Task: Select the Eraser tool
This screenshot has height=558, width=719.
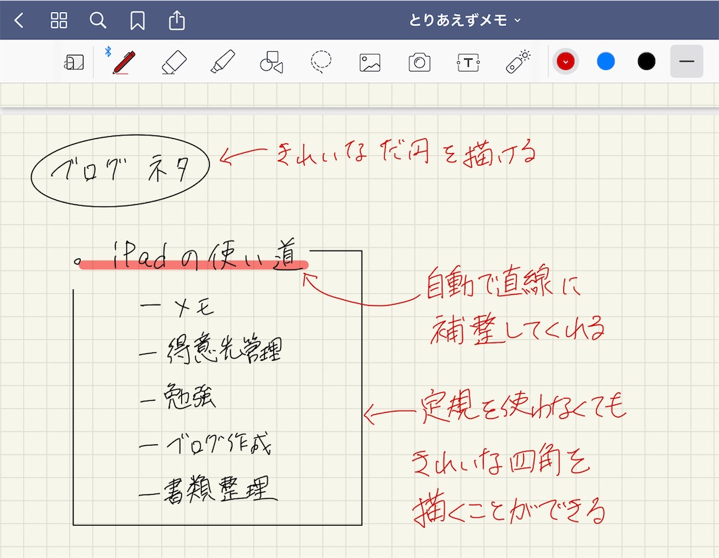Action: click(173, 62)
